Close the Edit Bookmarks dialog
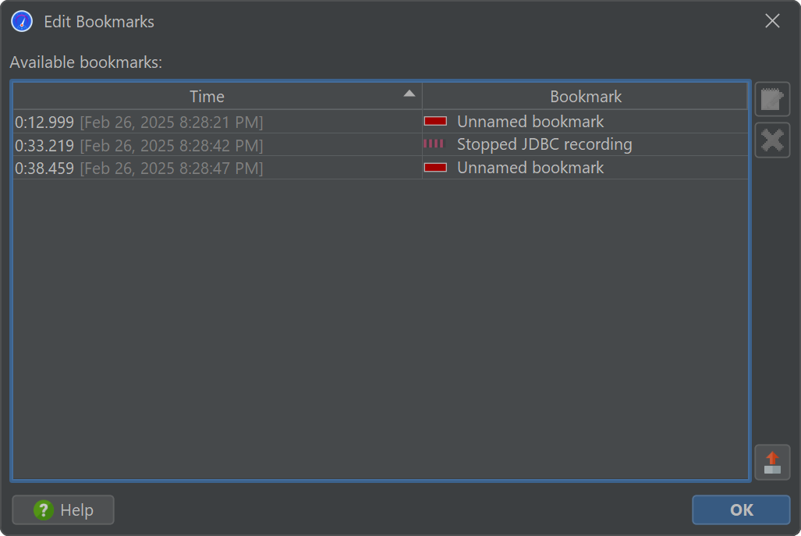Viewport: 801px width, 536px height. (x=772, y=21)
